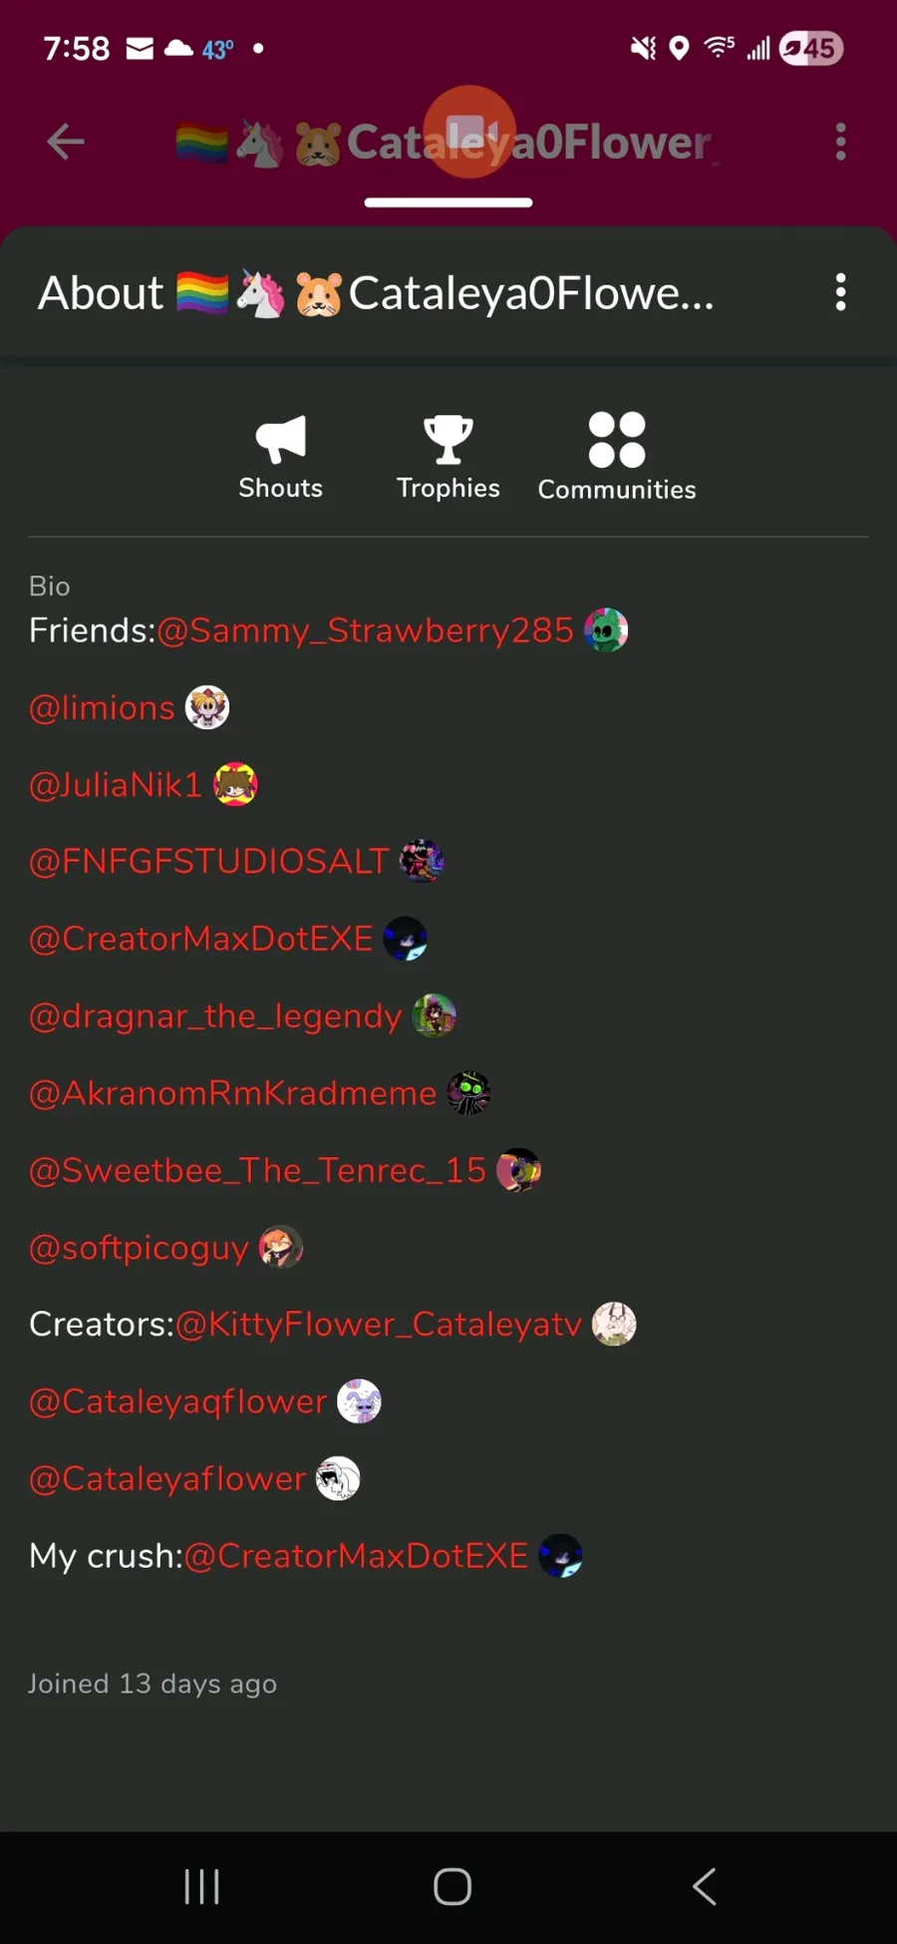Open @KittyFlower_Cataleyatv creator link
The width and height of the screenshot is (897, 1944).
pyautogui.click(x=379, y=1325)
